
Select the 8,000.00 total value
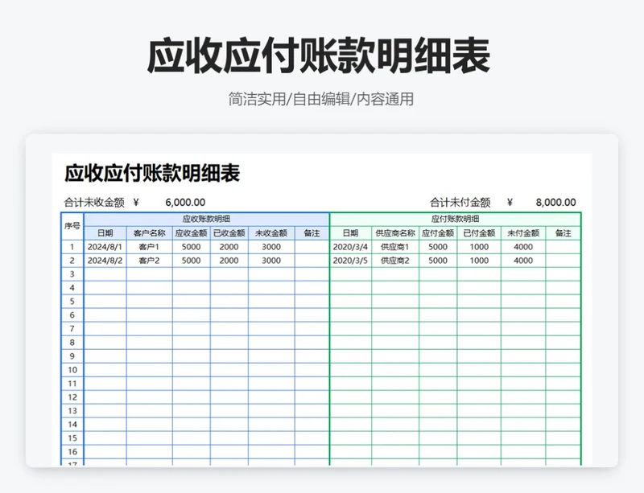(x=555, y=203)
